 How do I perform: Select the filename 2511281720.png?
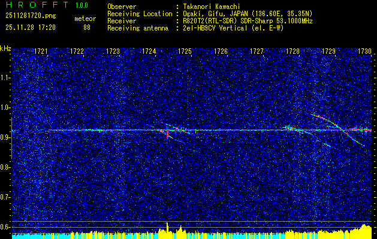(x=31, y=16)
